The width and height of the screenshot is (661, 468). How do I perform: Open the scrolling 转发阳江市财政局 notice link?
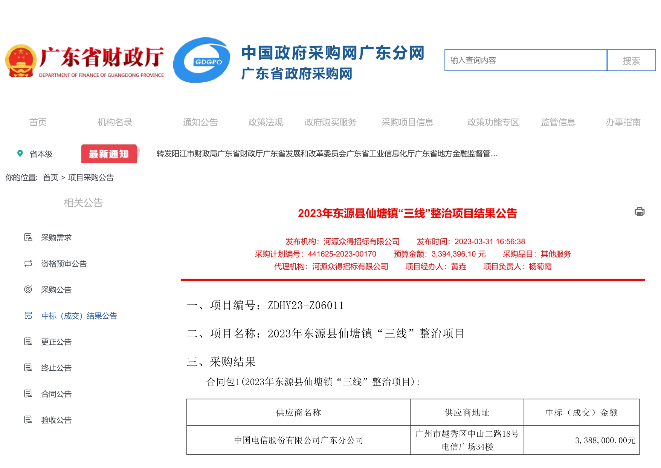click(x=327, y=153)
